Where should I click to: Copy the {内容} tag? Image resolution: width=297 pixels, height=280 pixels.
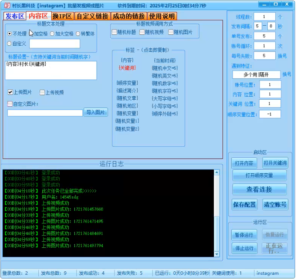tap(127, 60)
